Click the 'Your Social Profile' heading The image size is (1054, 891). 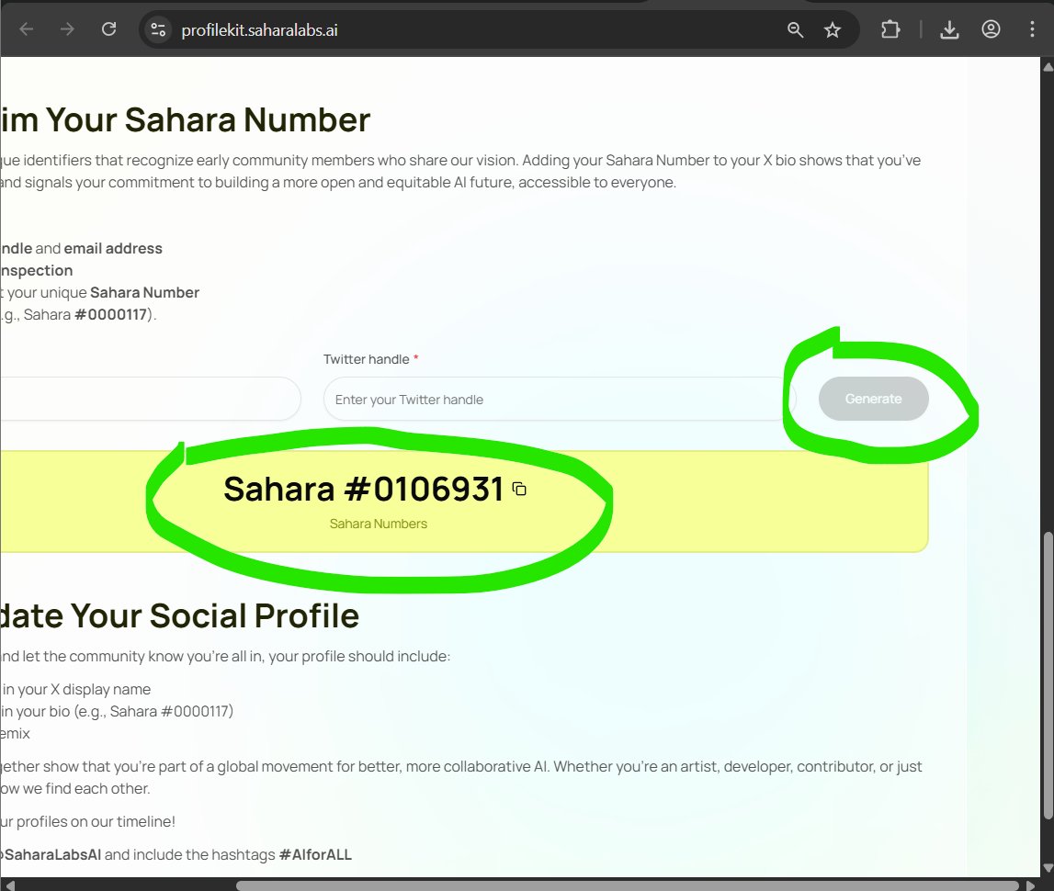[x=214, y=615]
